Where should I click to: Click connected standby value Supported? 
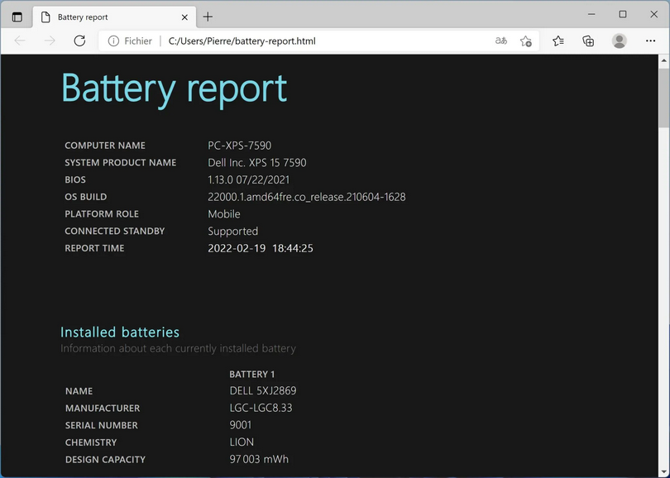pyautogui.click(x=233, y=232)
